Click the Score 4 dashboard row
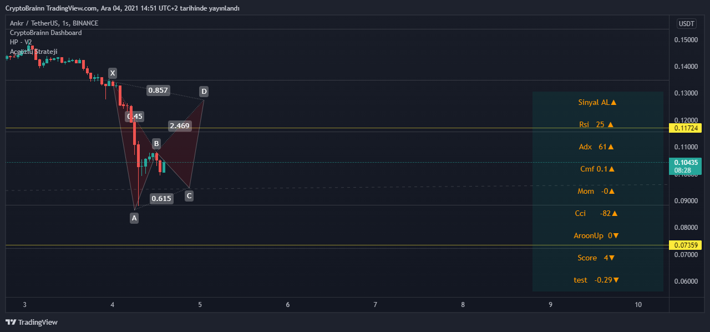Screen dimensions: 710x332 (x=596, y=258)
